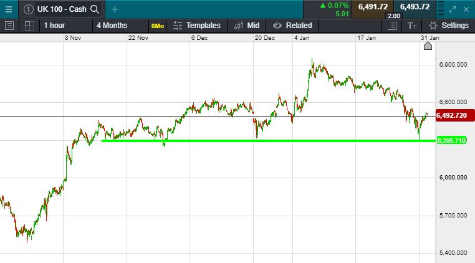Click the Templates sliders icon
Viewport: 475px width, 263px height.
click(x=177, y=26)
